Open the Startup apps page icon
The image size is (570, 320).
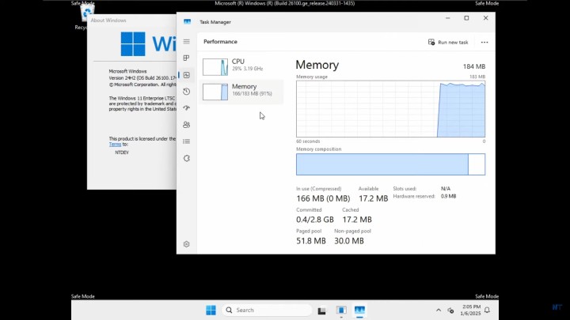187,107
